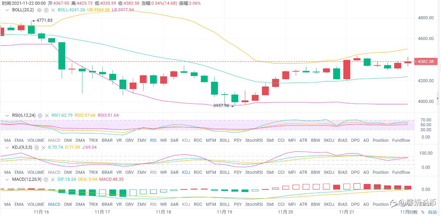The height and width of the screenshot is (216, 441).
Task: Select PSY tab in MACD panel bar
Action: pyautogui.click(x=238, y=204)
